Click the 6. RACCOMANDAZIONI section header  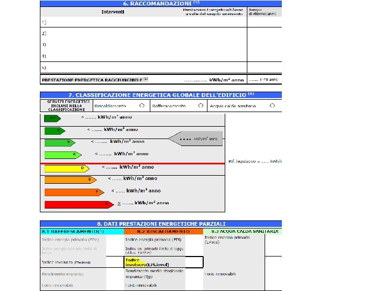(161, 3)
